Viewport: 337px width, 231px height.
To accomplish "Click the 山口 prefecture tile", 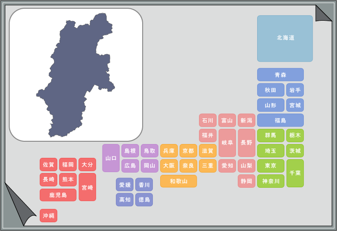I will 111,158.
